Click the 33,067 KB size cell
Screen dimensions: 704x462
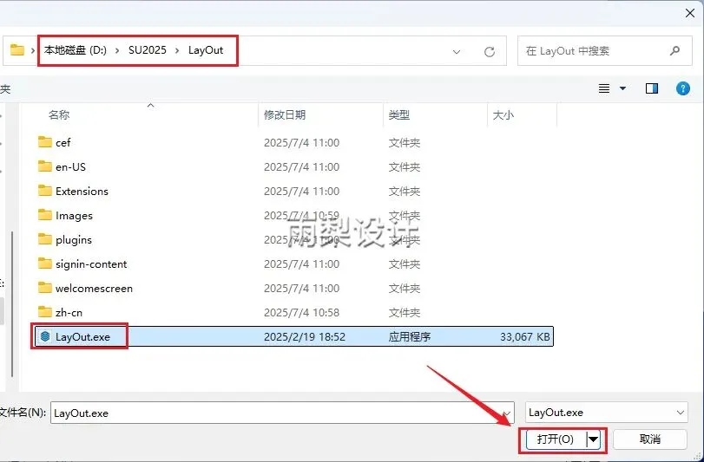point(525,337)
